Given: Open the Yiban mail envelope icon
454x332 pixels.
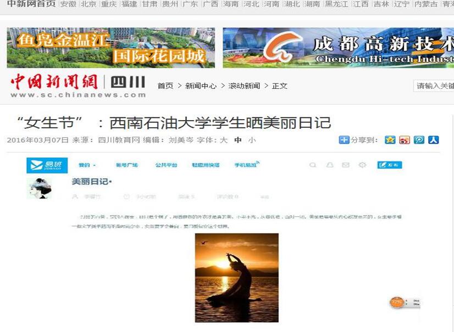Looking at the screenshot, I should tap(346, 165).
